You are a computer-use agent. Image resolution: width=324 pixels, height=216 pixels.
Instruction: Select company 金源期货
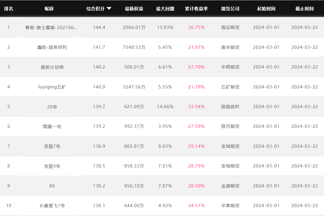(230, 186)
